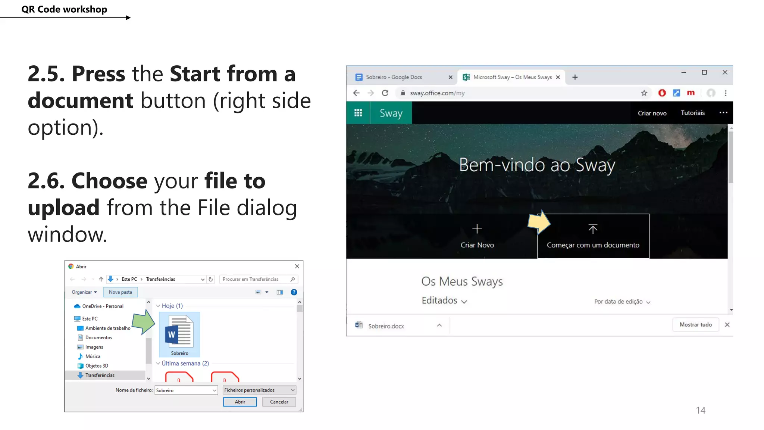Go up one folder in Abrir dialog

(x=101, y=279)
